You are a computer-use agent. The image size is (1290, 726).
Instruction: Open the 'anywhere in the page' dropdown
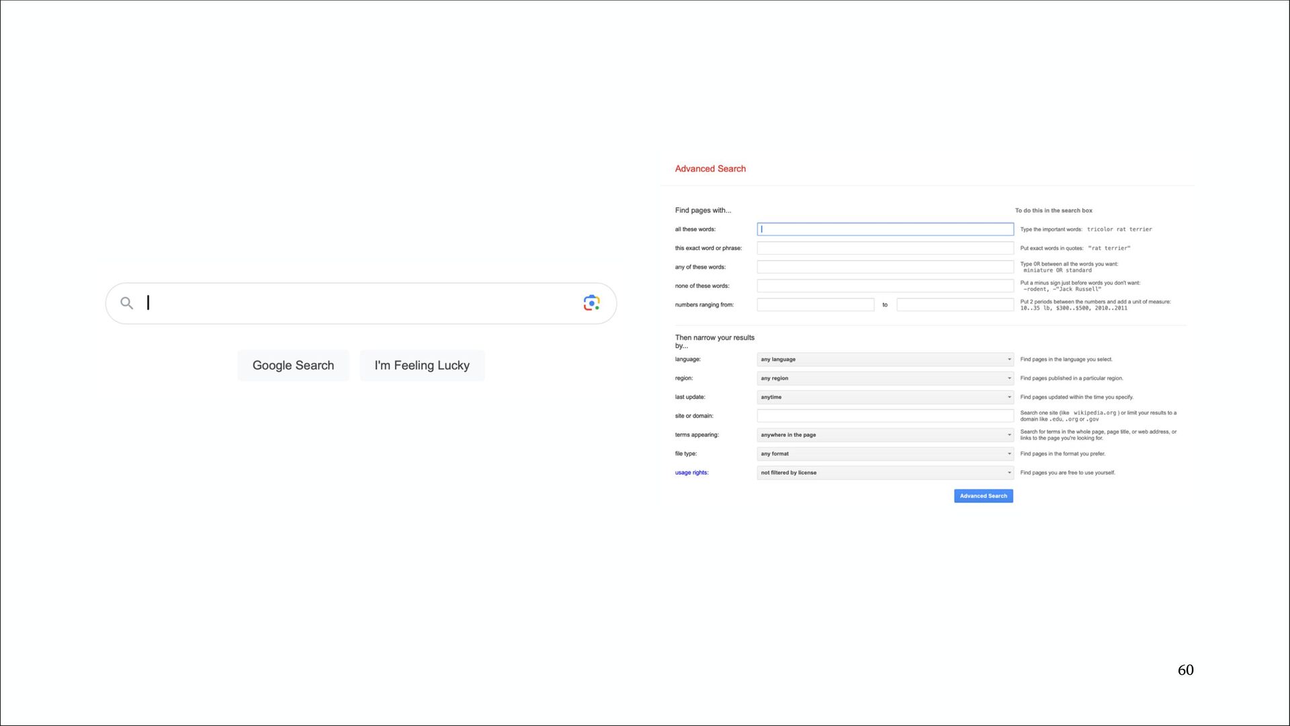pos(885,435)
